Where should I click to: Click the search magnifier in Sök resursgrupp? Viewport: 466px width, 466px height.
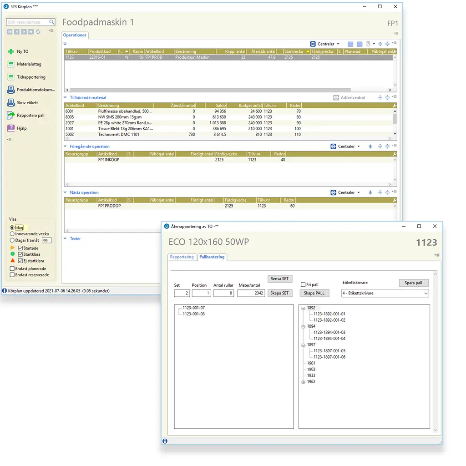pyautogui.click(x=52, y=22)
